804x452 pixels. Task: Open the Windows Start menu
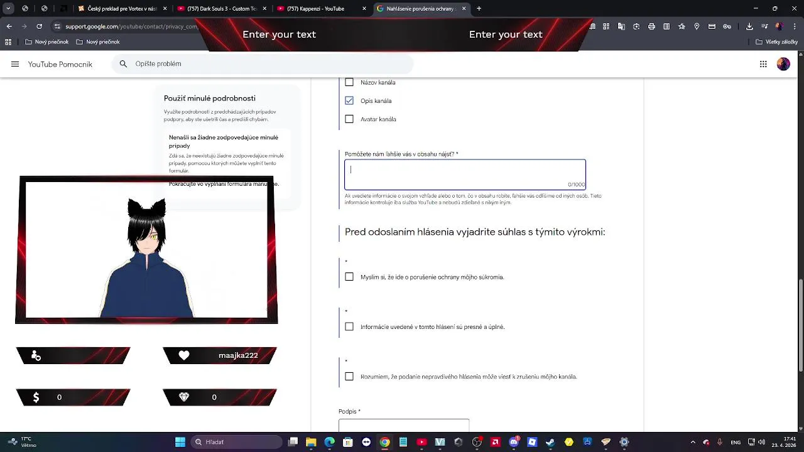coord(180,442)
